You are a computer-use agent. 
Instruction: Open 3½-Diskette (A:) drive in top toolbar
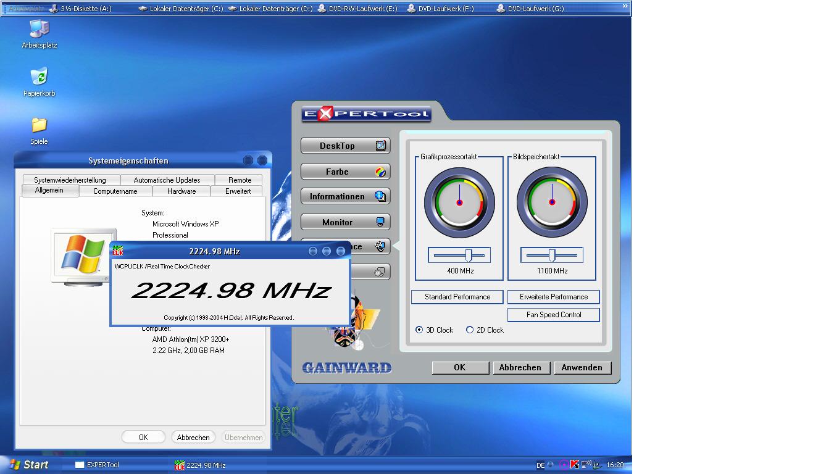[x=80, y=9]
